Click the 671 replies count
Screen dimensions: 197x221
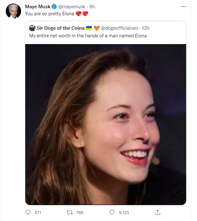tap(38, 212)
